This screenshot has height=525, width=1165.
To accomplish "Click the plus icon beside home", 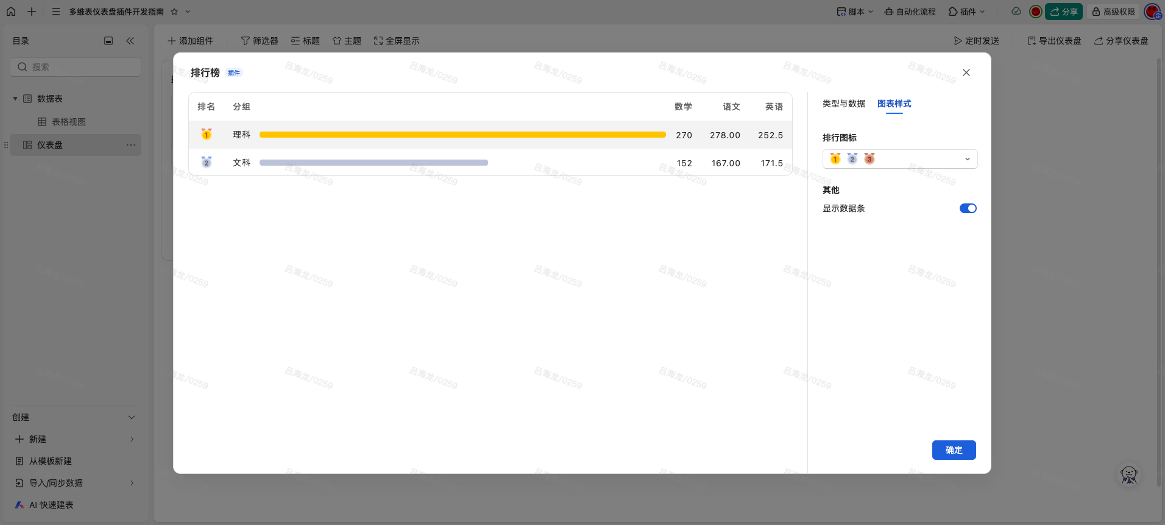I will (x=32, y=12).
